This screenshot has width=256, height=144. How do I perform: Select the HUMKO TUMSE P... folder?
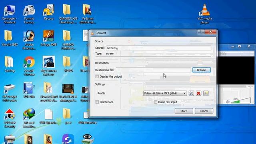(x=68, y=40)
